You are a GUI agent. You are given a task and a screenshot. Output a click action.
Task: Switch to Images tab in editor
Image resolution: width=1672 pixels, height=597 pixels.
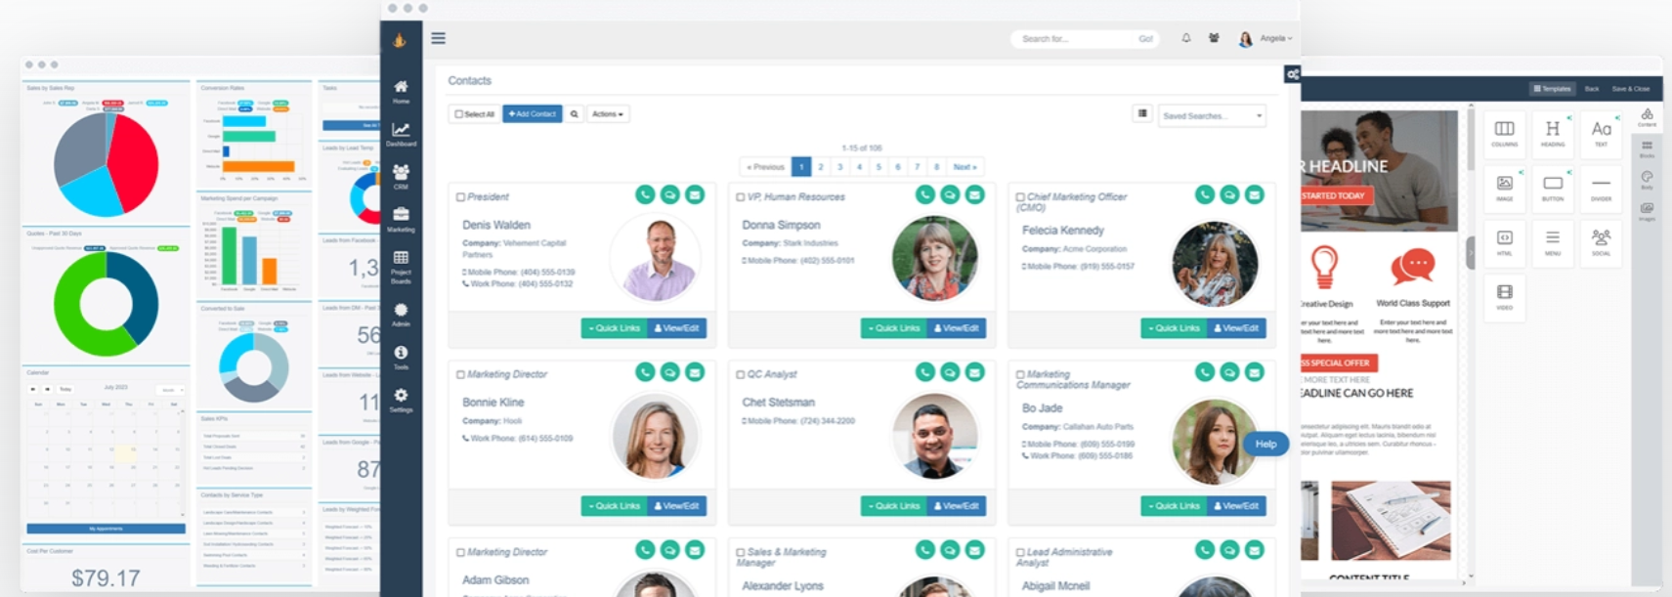click(x=1647, y=212)
